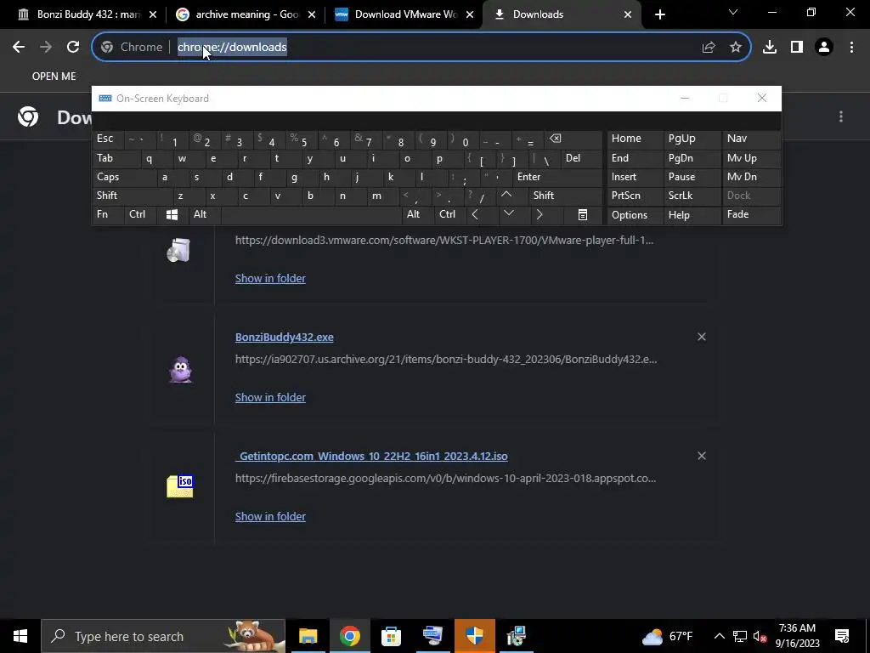This screenshot has height=653, width=870.
Task: Show the Windows 10 iso in folder
Action: coord(270,516)
